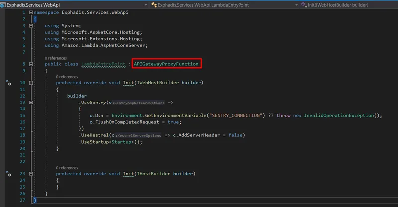Click the override indicator icon on line 10

pyautogui.click(x=8, y=83)
